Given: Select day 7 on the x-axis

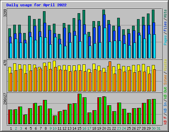Looking at the screenshot, I should pyautogui.click(x=41, y=128).
